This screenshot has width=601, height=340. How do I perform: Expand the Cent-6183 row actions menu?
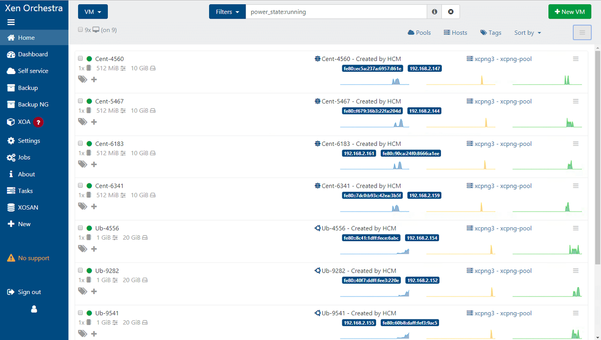(576, 144)
